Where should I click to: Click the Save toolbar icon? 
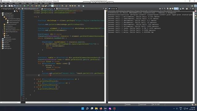coord(10,6)
